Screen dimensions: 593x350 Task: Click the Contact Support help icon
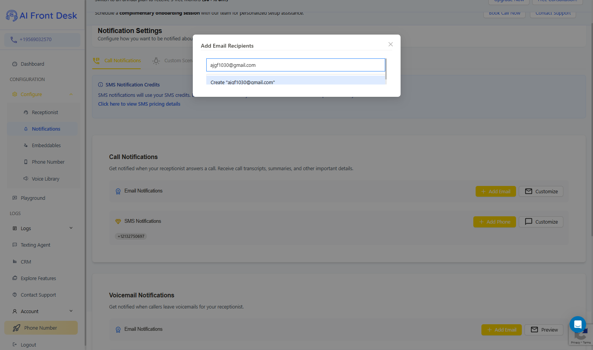click(x=15, y=295)
